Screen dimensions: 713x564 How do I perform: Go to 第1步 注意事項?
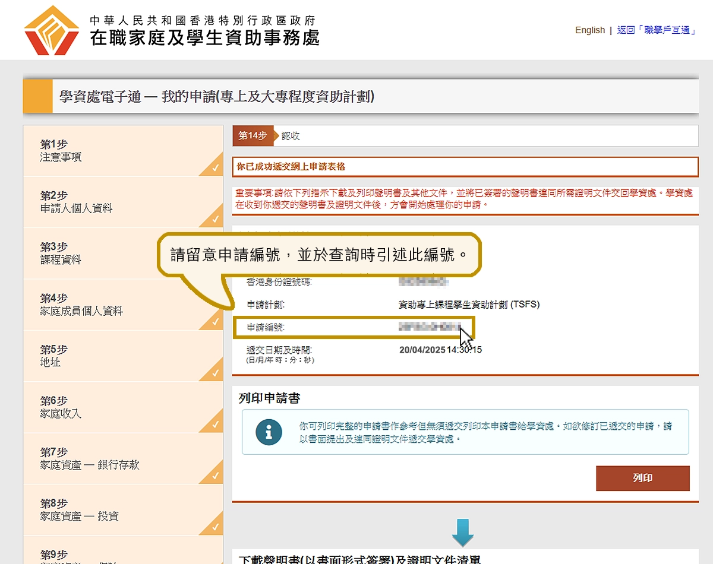pos(123,151)
